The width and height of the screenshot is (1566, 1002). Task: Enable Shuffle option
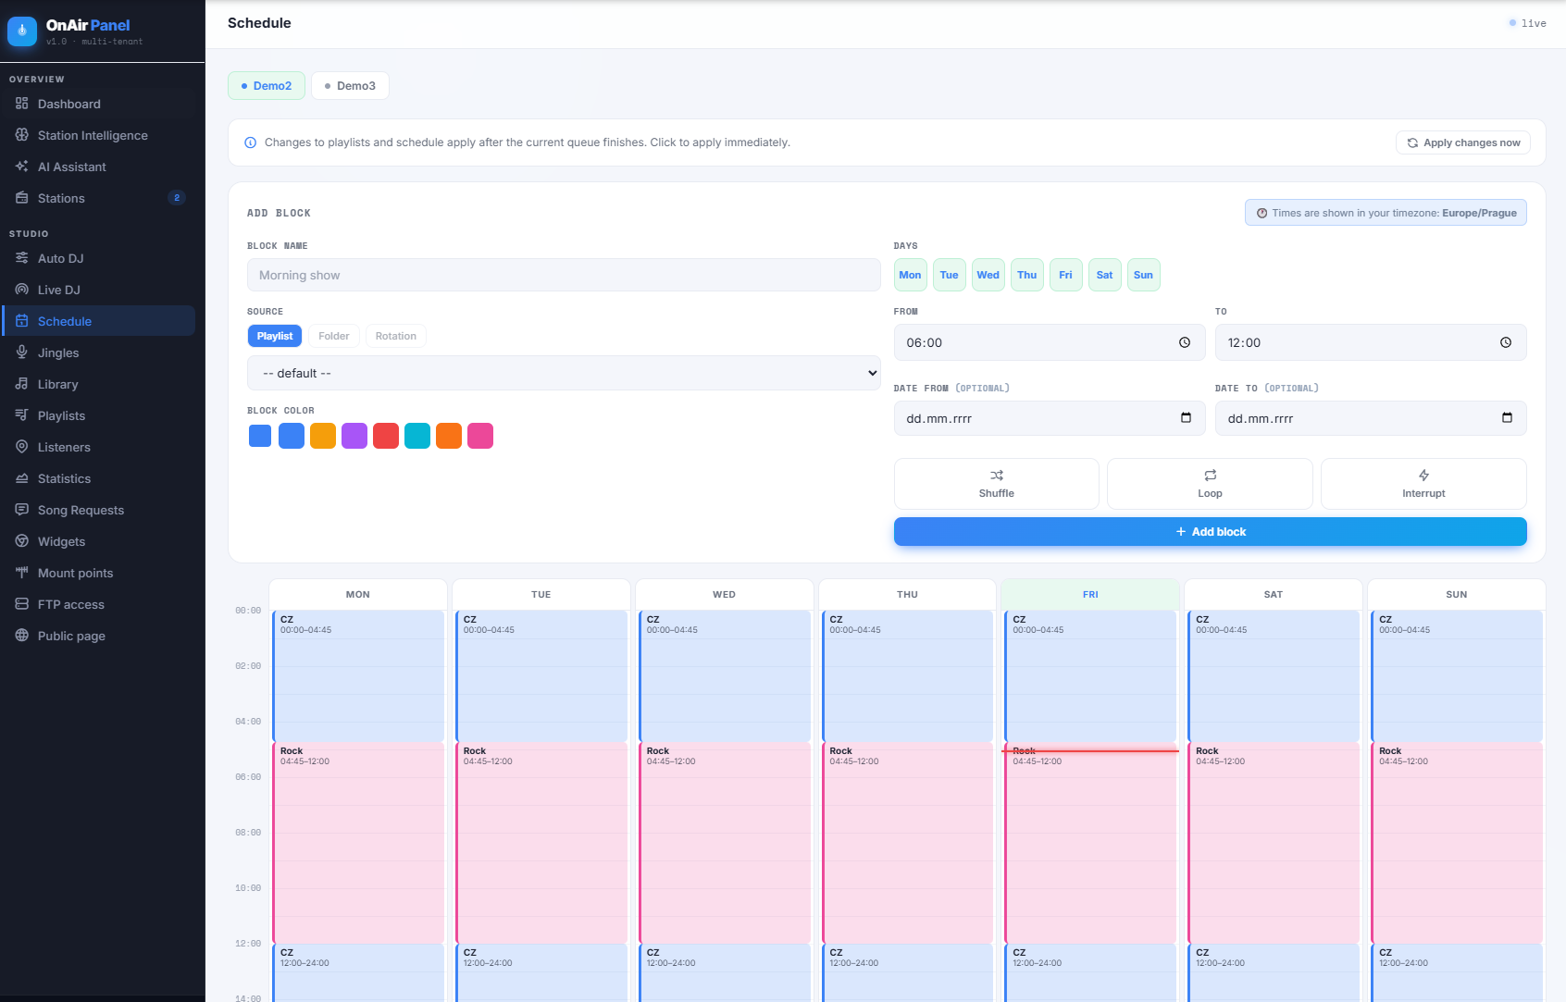tap(997, 484)
